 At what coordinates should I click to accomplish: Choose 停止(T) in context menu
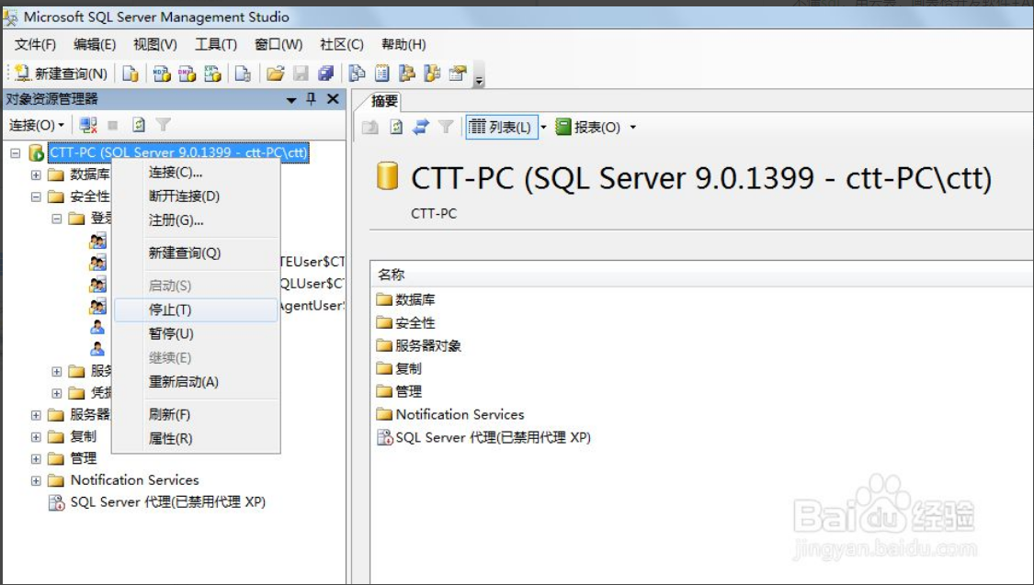point(196,309)
